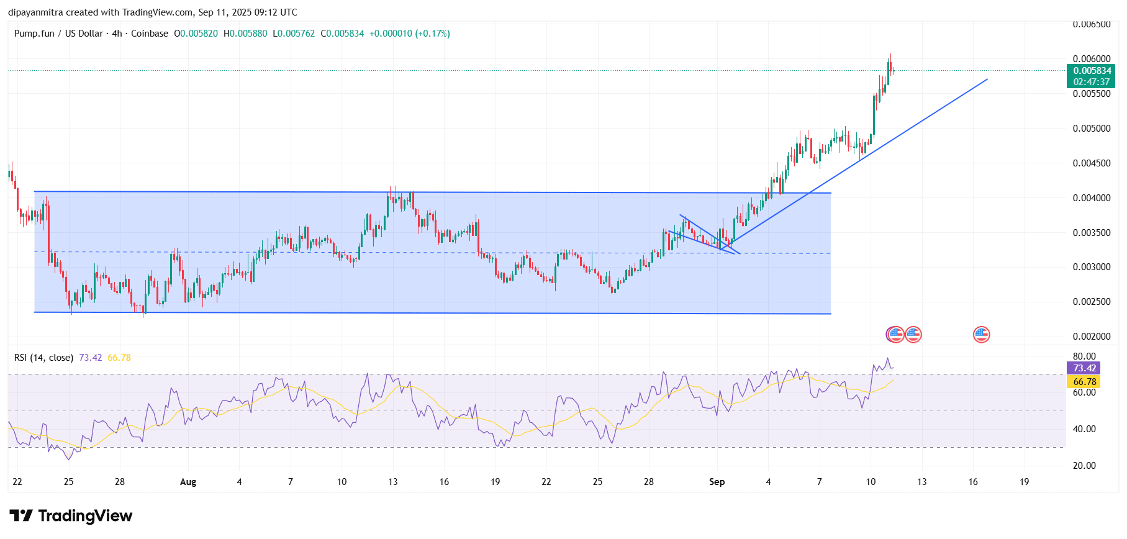Click the 'Aug' label on the time axis
The height and width of the screenshot is (539, 1127).
click(x=188, y=482)
